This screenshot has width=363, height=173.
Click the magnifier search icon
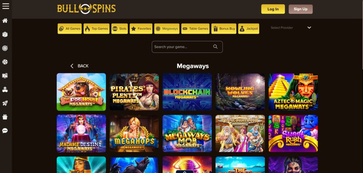click(215, 46)
